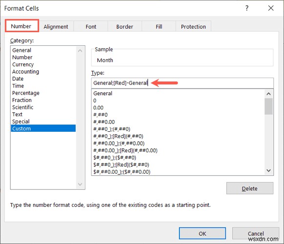The width and height of the screenshot is (284, 244).
Task: Click into the Type format code field
Action: pyautogui.click(x=182, y=83)
